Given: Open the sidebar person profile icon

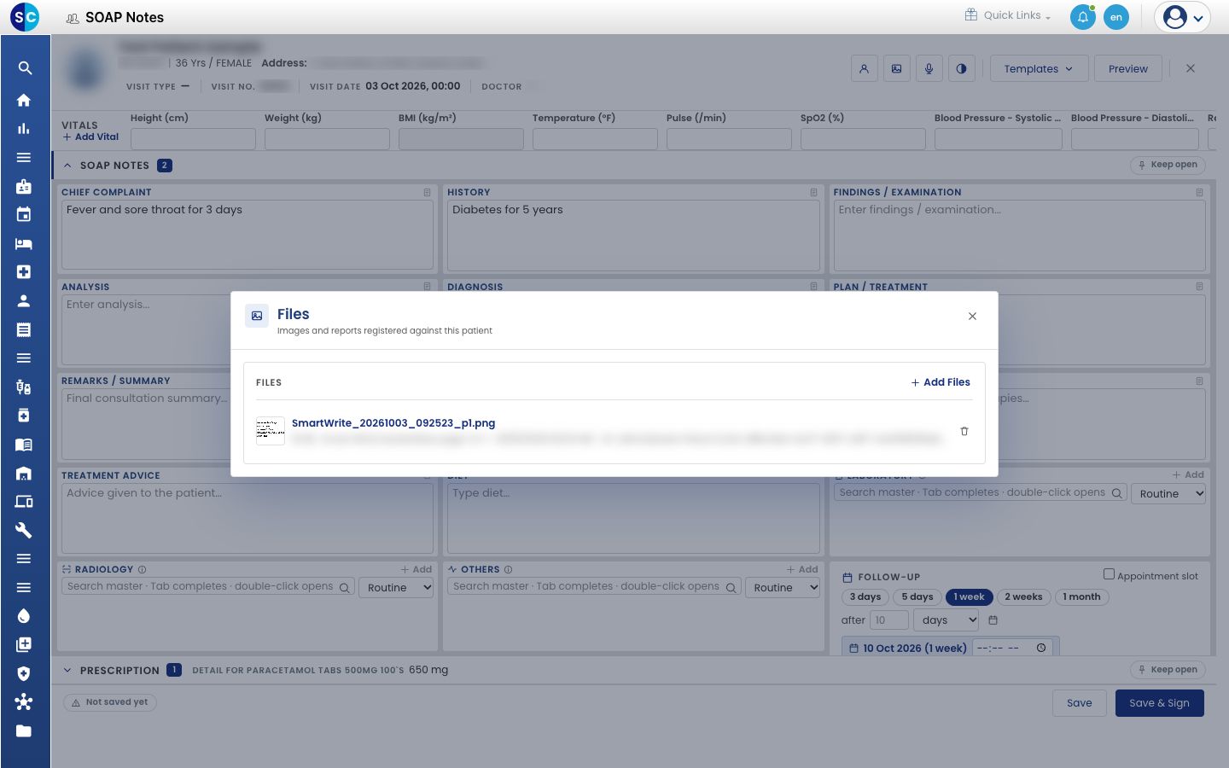Looking at the screenshot, I should pyautogui.click(x=24, y=300).
